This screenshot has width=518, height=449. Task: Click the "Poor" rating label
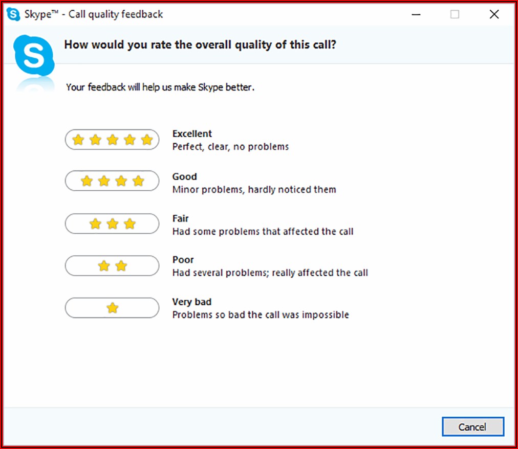(183, 260)
